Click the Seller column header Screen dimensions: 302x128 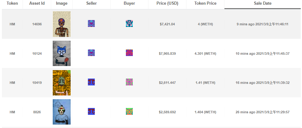(x=91, y=3)
